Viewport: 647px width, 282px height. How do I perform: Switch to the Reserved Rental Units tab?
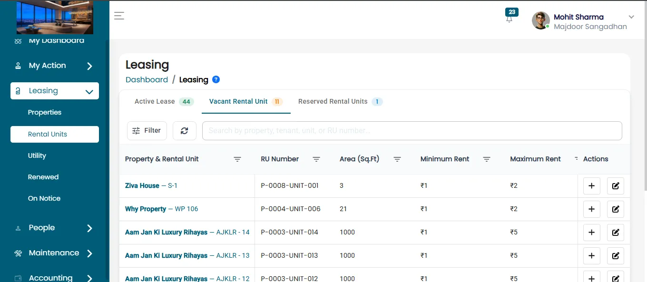340,102
